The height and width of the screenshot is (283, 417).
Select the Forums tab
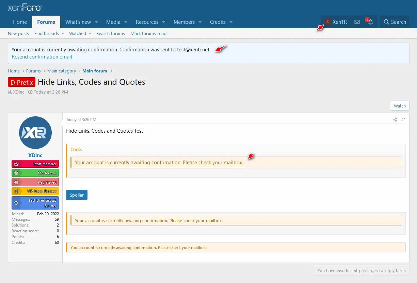click(46, 22)
